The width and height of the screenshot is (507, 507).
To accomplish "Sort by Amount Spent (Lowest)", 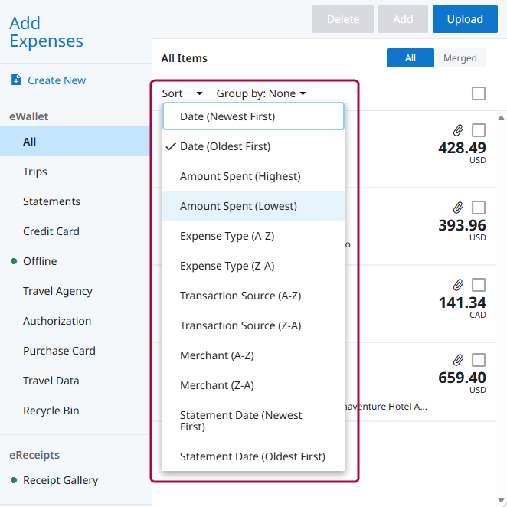I will [x=253, y=206].
